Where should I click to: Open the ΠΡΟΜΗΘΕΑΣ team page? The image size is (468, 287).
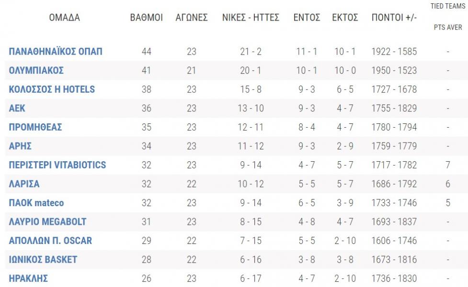(35, 127)
